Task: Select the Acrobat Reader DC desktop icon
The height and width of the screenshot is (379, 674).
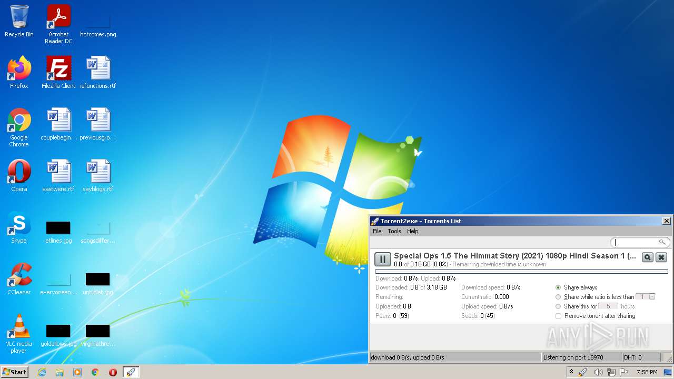Action: pyautogui.click(x=58, y=24)
